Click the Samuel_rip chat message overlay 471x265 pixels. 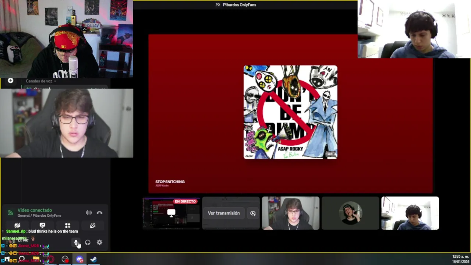[x=42, y=231]
